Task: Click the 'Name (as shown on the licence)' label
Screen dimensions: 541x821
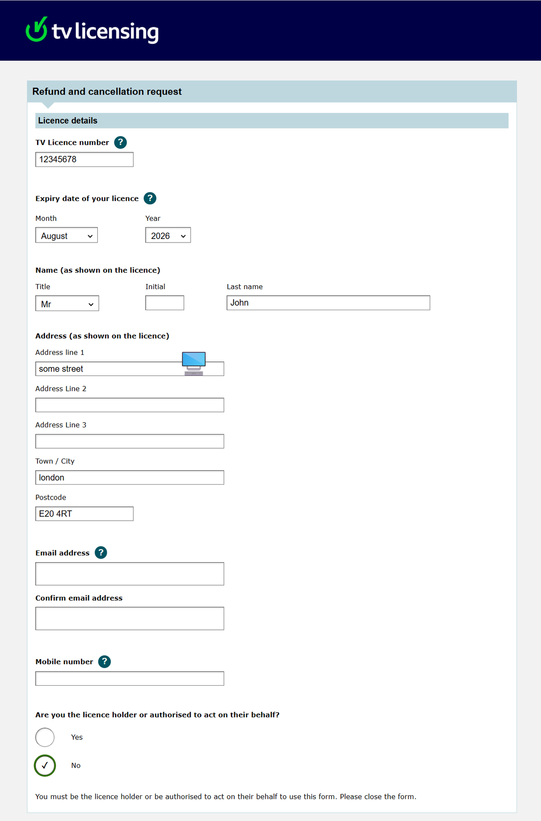Action: [x=98, y=270]
